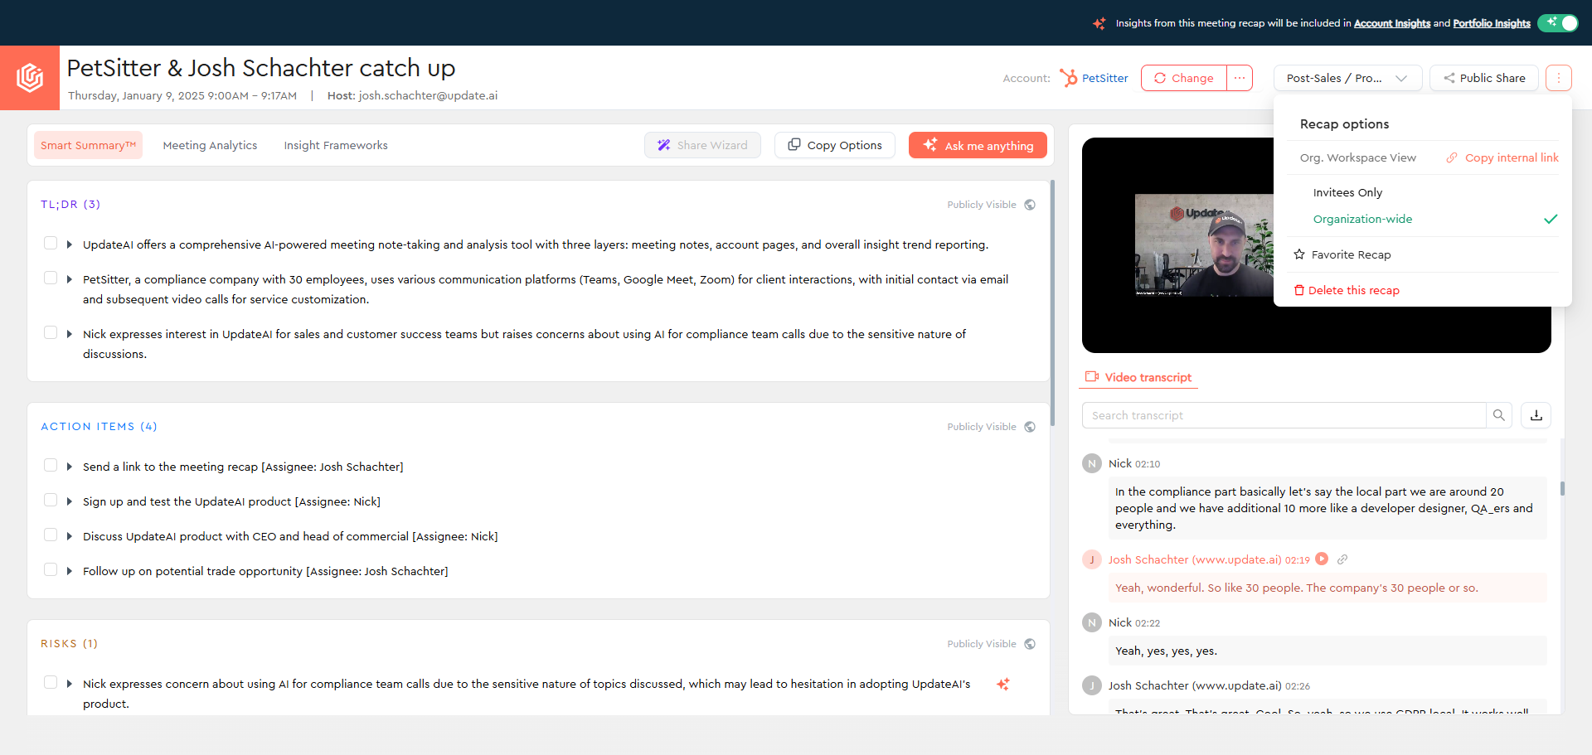The width and height of the screenshot is (1592, 755).
Task: Open the Post-Sales / Pro... dropdown
Action: 1347,78
